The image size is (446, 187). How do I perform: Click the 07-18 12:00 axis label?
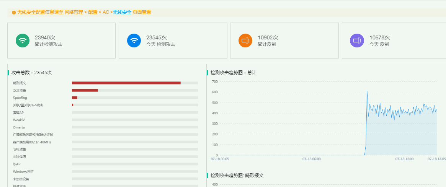(404, 159)
